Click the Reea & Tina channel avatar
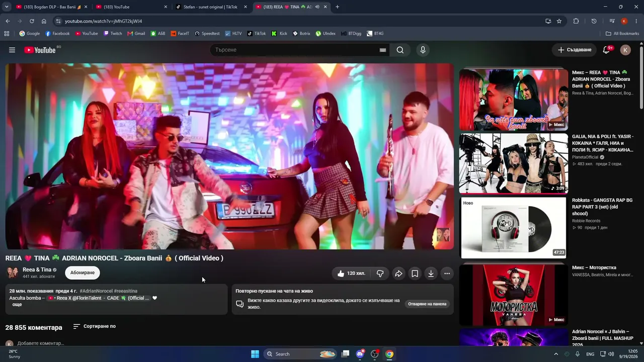644x362 pixels. click(x=13, y=273)
